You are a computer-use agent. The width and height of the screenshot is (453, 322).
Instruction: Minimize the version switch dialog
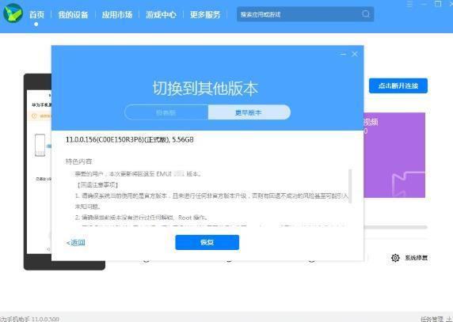point(343,54)
